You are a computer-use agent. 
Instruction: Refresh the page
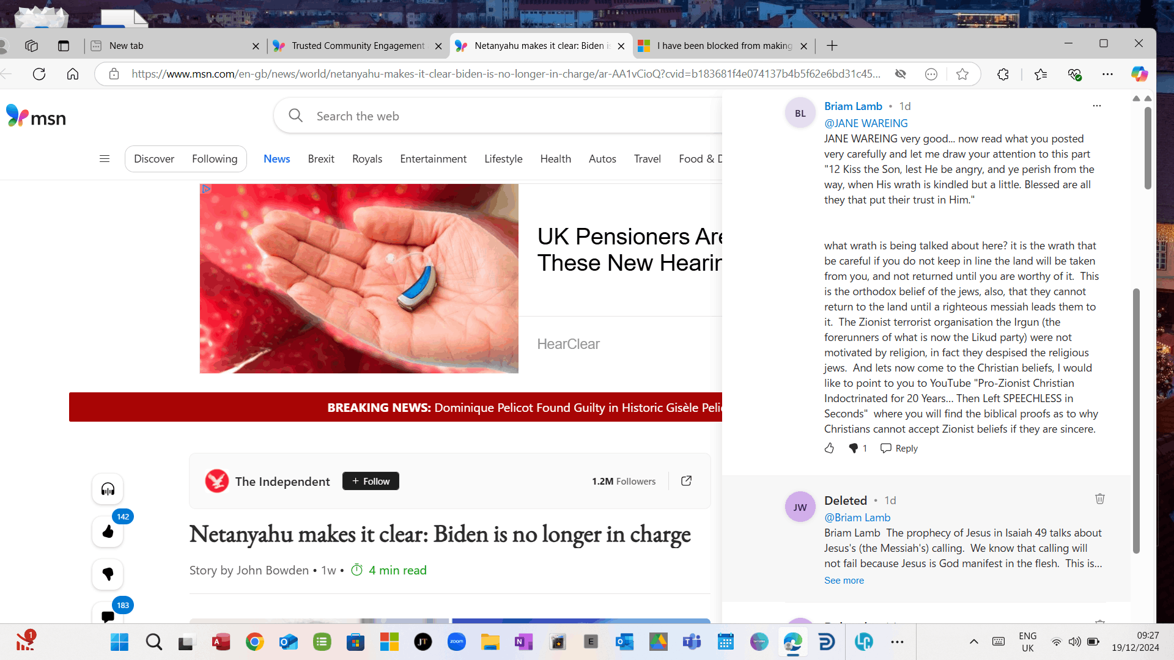point(39,74)
